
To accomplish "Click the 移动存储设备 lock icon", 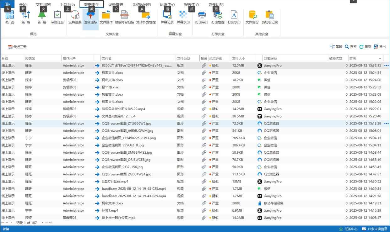I will pos(260,203).
